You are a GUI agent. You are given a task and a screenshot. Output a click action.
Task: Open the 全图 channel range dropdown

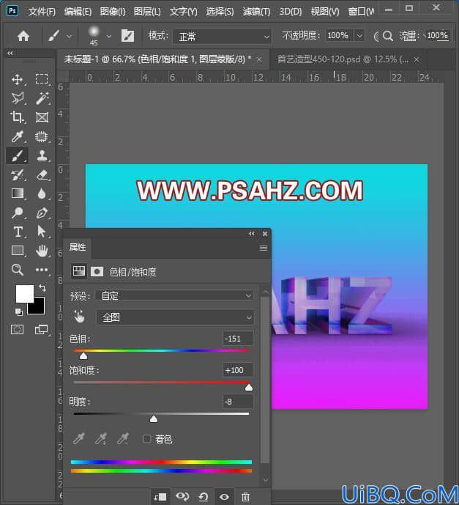176,317
